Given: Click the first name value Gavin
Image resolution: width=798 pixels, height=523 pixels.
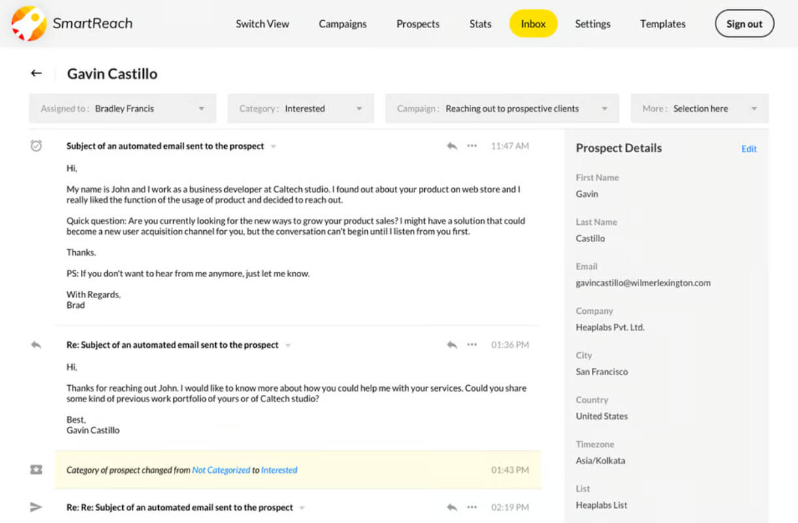Looking at the screenshot, I should click(x=587, y=194).
